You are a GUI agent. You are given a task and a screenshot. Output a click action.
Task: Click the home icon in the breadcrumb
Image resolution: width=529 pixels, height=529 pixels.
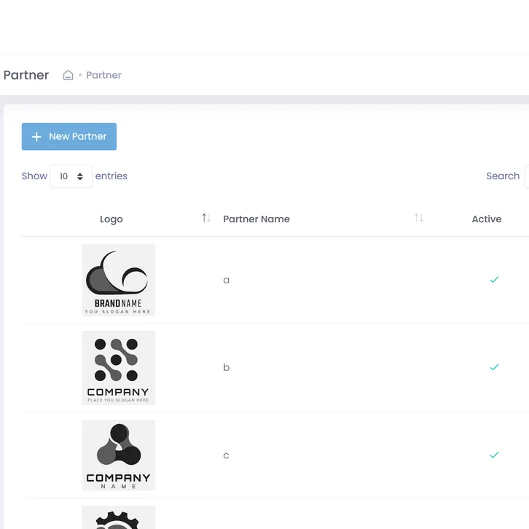pos(68,75)
